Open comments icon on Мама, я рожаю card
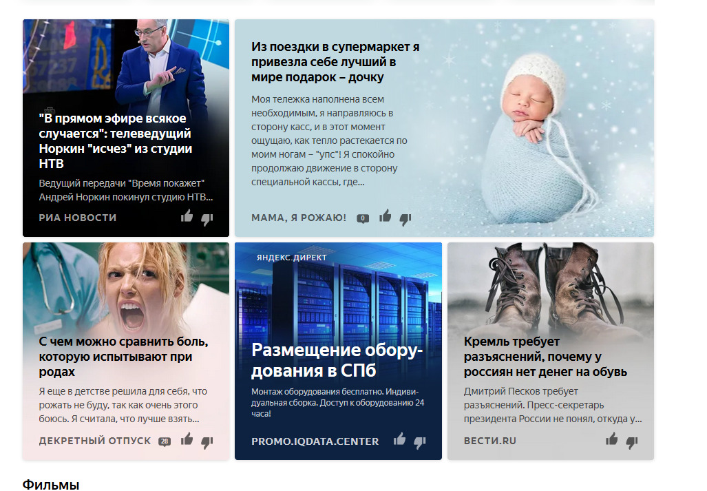707x491 pixels. 363,219
